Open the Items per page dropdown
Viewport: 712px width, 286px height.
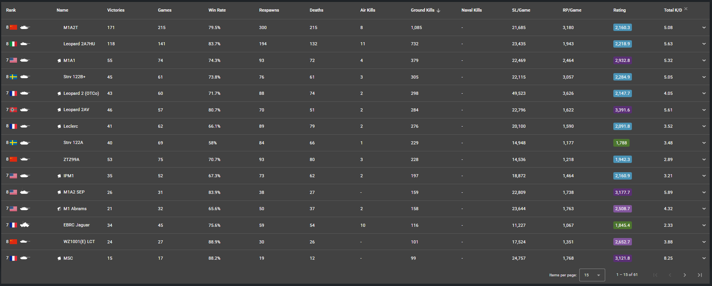[592, 275]
